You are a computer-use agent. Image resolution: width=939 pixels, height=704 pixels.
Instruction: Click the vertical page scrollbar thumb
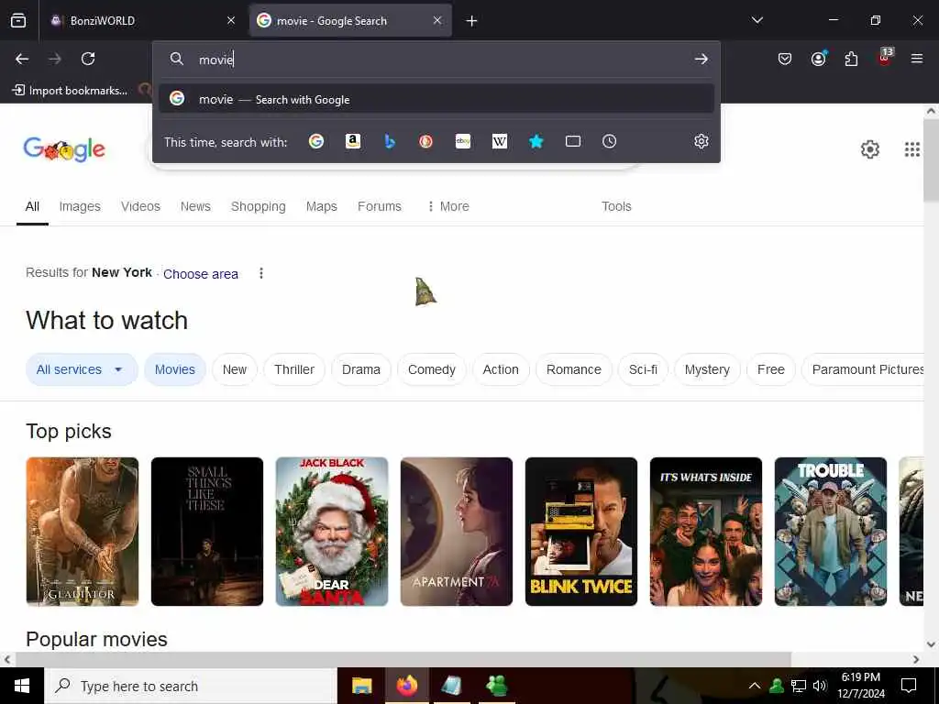click(931, 160)
